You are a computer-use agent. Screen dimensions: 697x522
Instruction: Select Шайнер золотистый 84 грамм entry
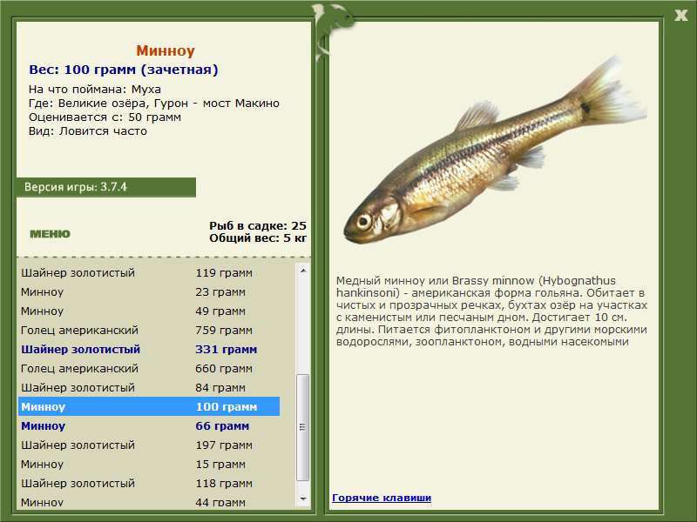149,387
